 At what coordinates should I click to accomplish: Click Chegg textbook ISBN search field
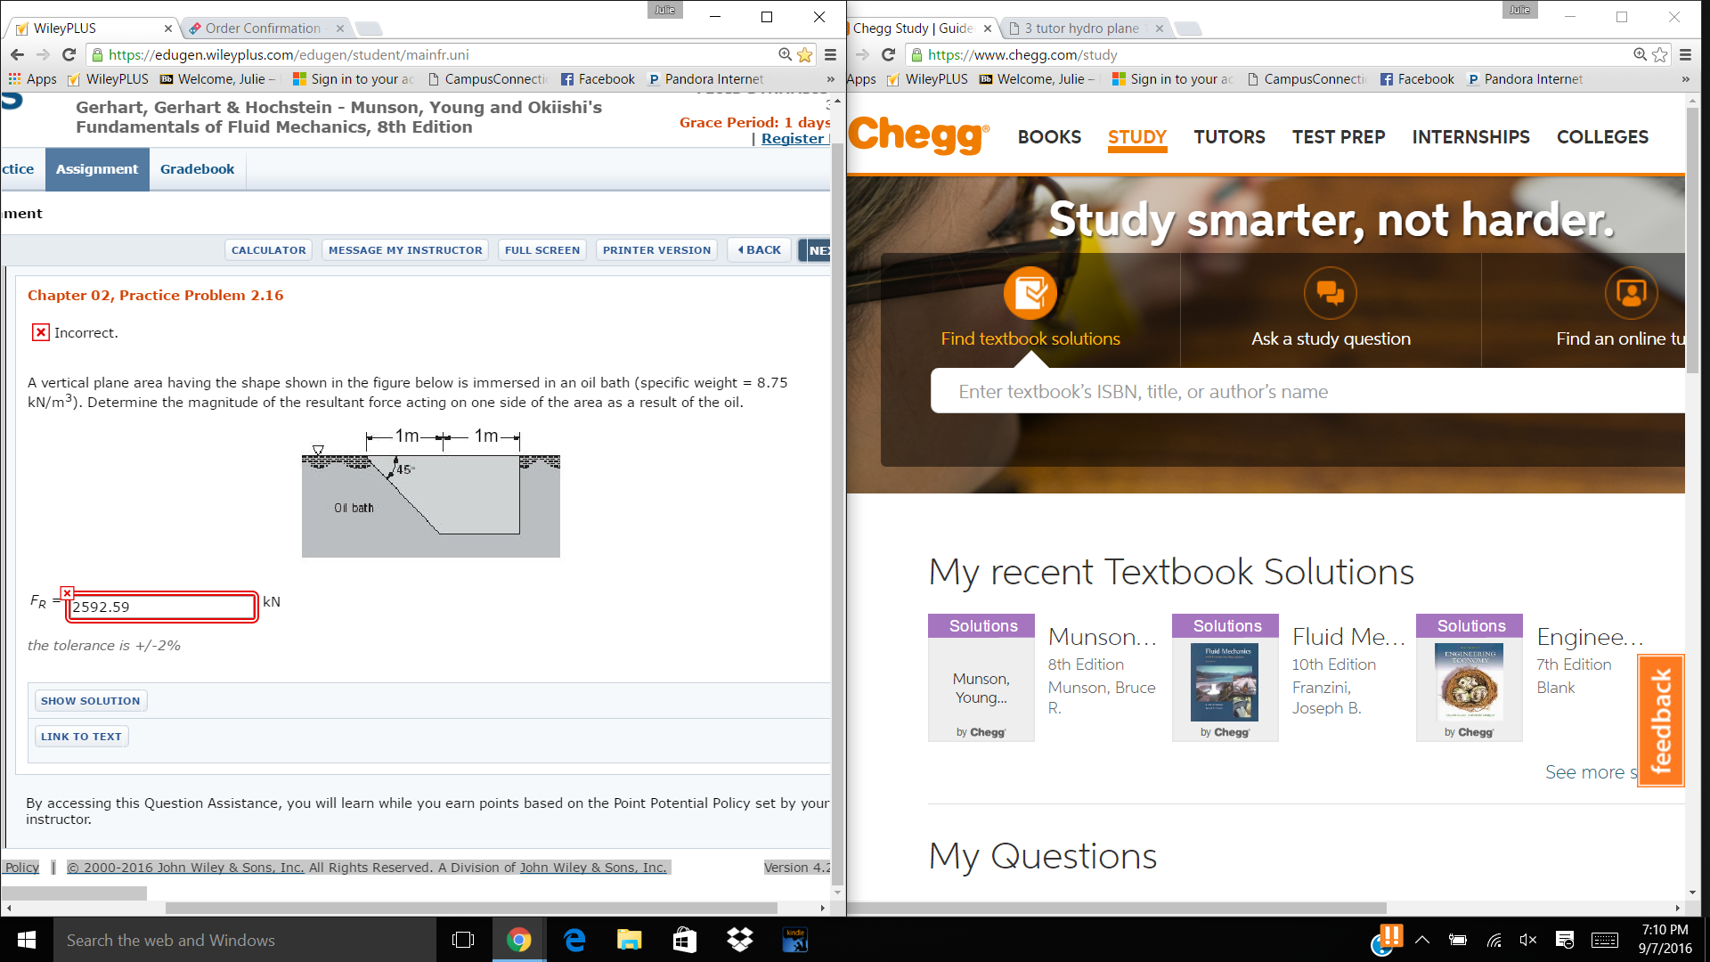1307,391
